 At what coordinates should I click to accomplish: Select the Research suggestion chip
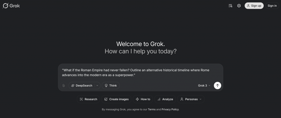88,99
